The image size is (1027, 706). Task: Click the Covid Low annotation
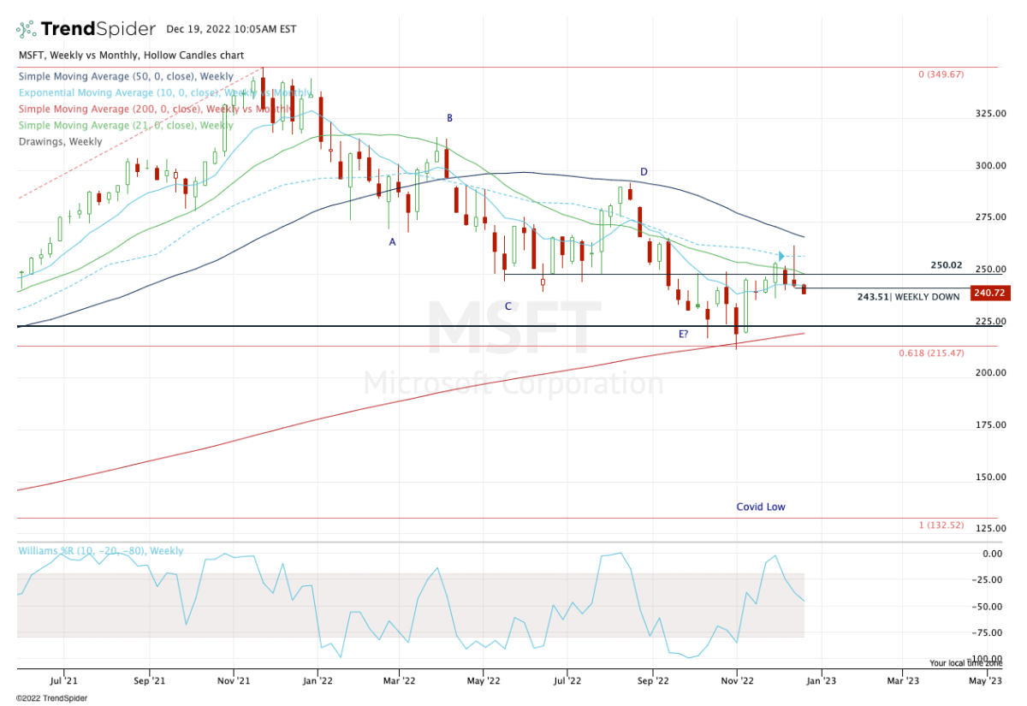(761, 507)
